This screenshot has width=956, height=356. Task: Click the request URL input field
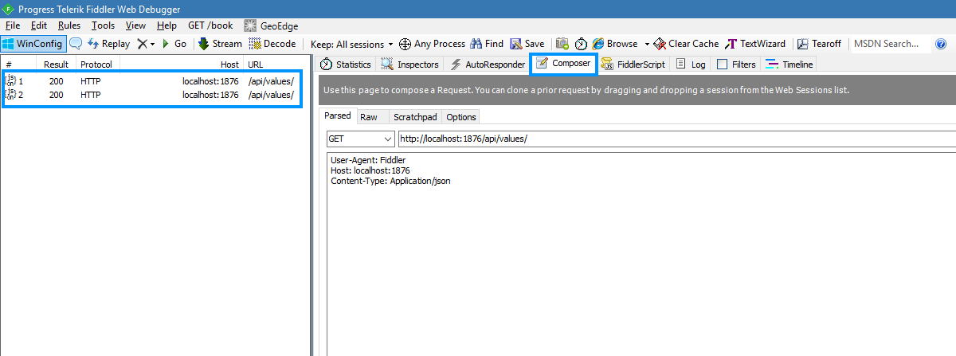(669, 139)
